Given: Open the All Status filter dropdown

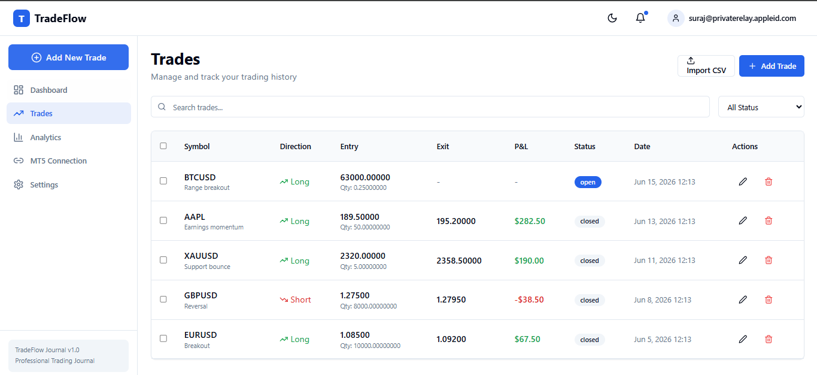Looking at the screenshot, I should (761, 107).
